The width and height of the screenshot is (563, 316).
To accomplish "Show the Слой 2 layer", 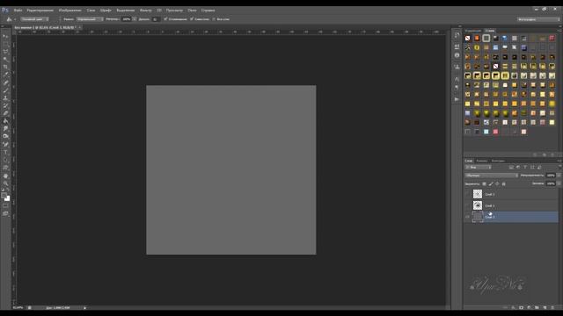I will 467,205.
